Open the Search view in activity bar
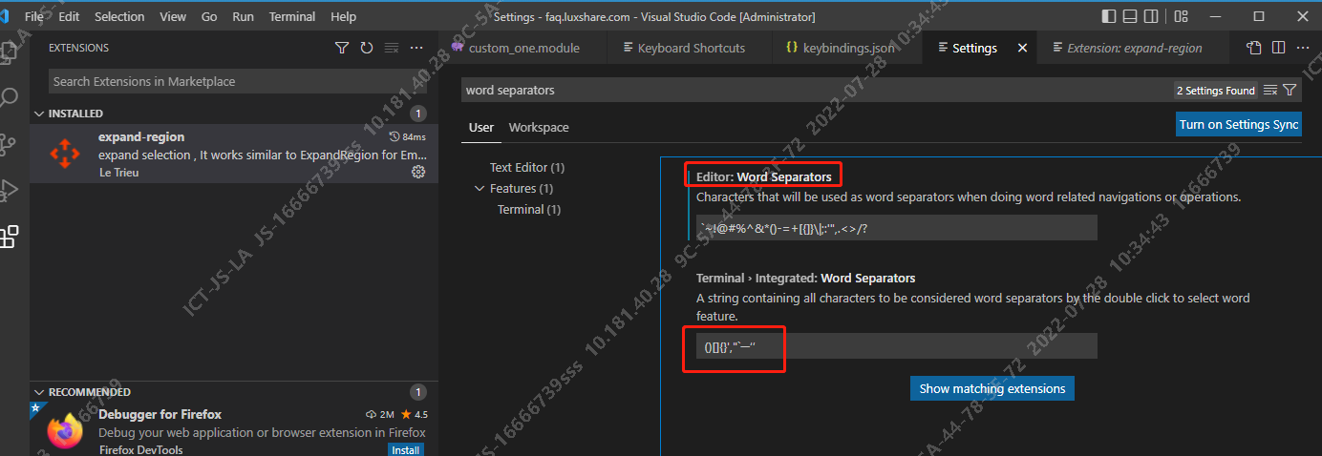Viewport: 1322px width, 456px height. [9, 96]
